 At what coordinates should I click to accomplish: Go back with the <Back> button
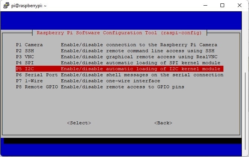[x=163, y=123]
